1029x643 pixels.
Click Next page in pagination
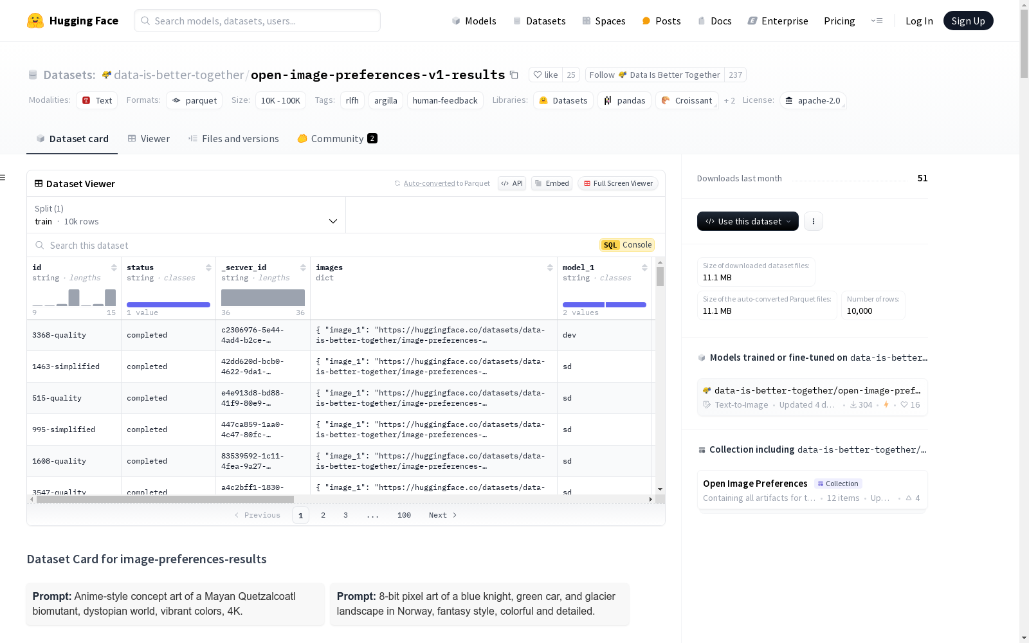tap(443, 515)
